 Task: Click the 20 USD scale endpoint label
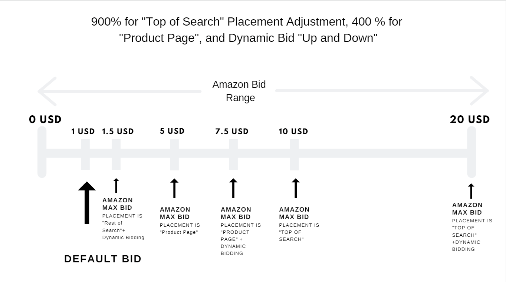(x=470, y=119)
